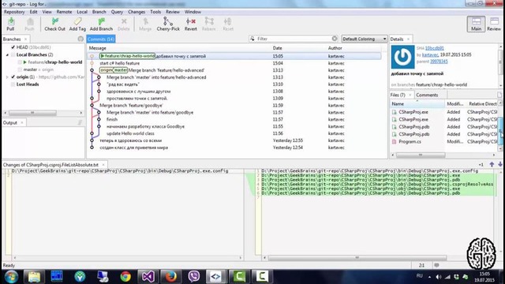Select the Files (7) tab
Image resolution: width=505 pixels, height=284 pixels.
coord(398,95)
